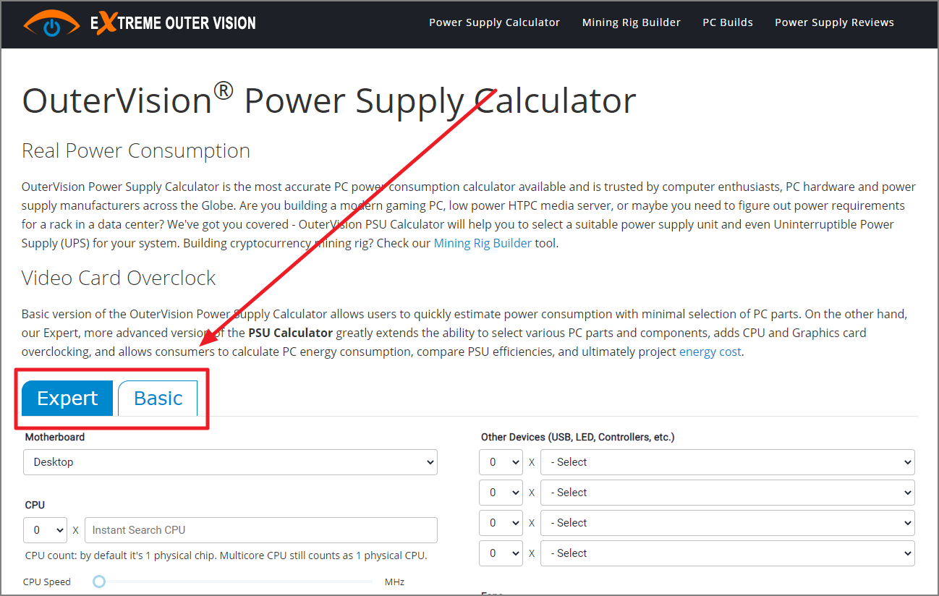The height and width of the screenshot is (596, 939).
Task: Open third Other Devices Select dropdown
Action: pyautogui.click(x=728, y=523)
